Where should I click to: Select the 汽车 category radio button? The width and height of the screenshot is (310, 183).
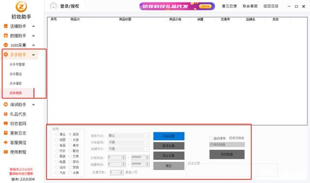(57, 173)
